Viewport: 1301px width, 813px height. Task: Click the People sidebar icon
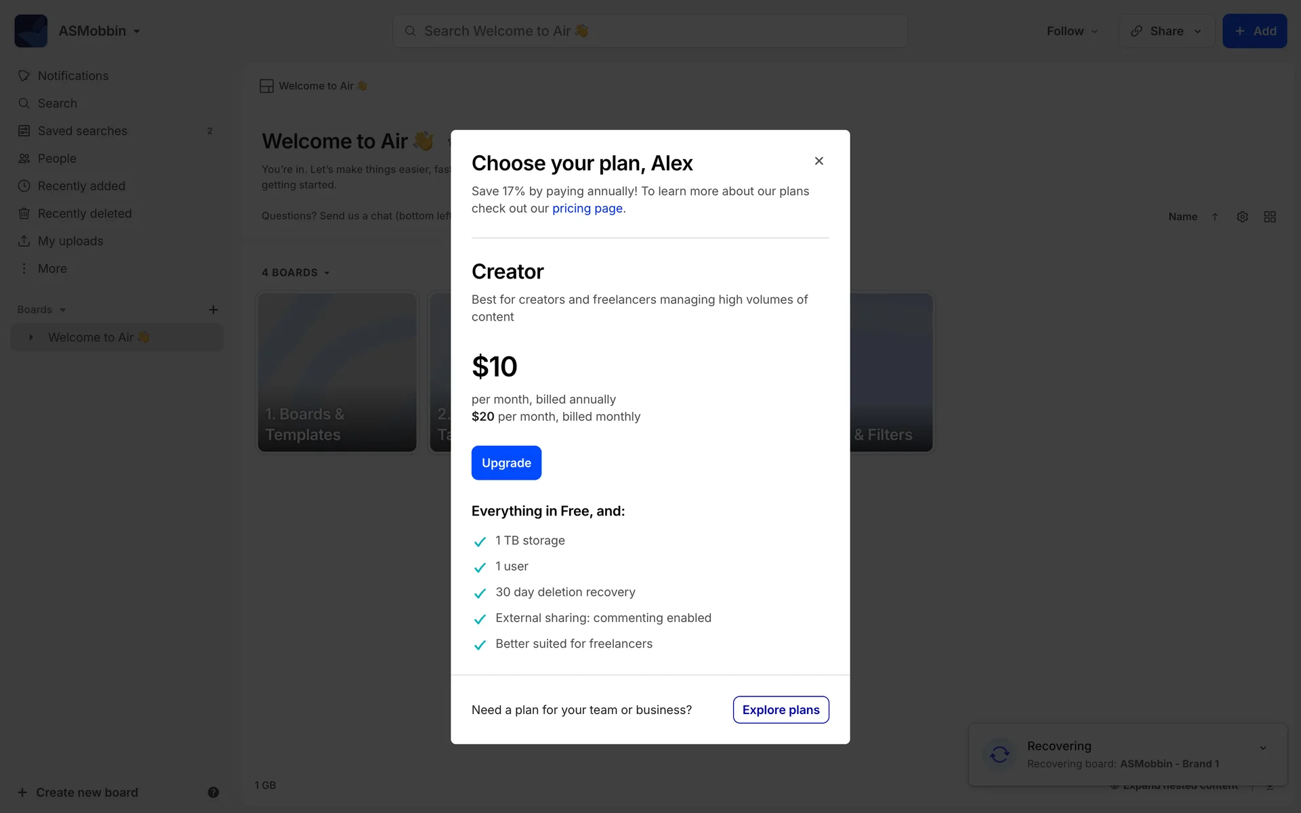click(24, 159)
